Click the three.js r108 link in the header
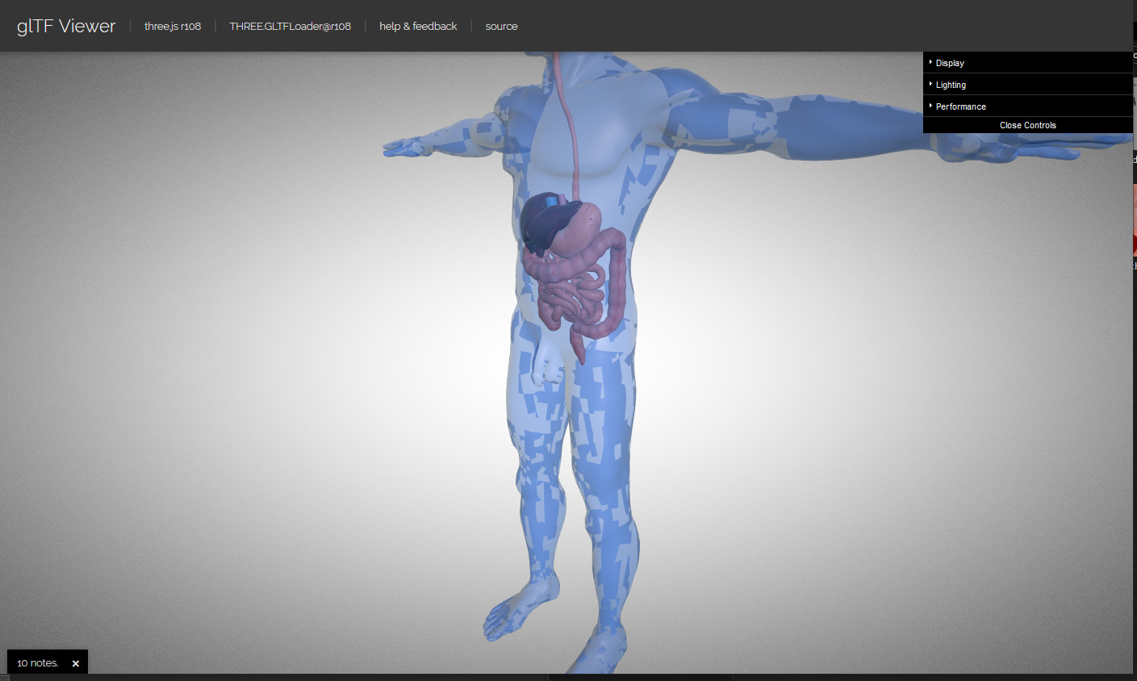 click(x=173, y=26)
